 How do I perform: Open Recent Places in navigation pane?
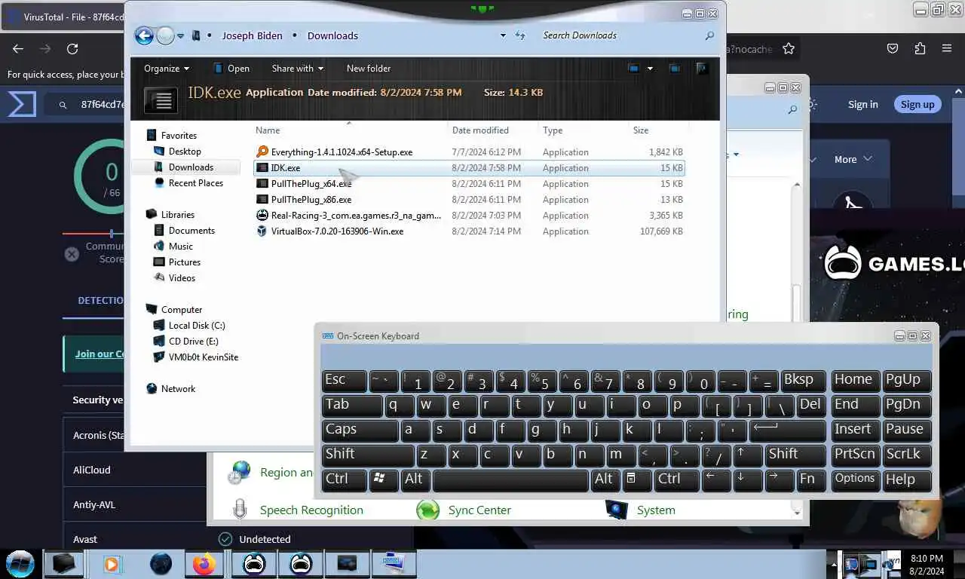point(196,183)
